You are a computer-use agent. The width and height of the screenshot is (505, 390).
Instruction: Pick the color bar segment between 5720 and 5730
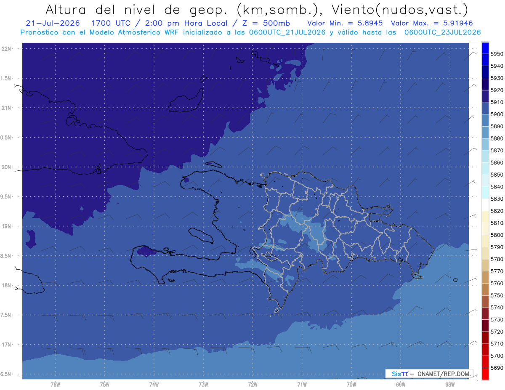point(485,325)
